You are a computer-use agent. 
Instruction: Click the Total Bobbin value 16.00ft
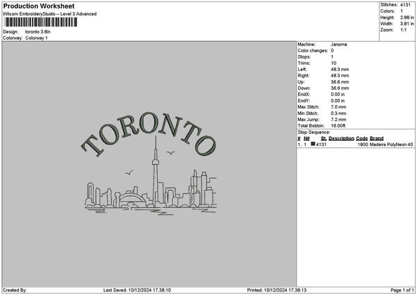click(x=338, y=126)
